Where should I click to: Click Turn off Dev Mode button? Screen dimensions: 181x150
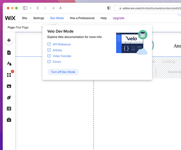pos(63,72)
